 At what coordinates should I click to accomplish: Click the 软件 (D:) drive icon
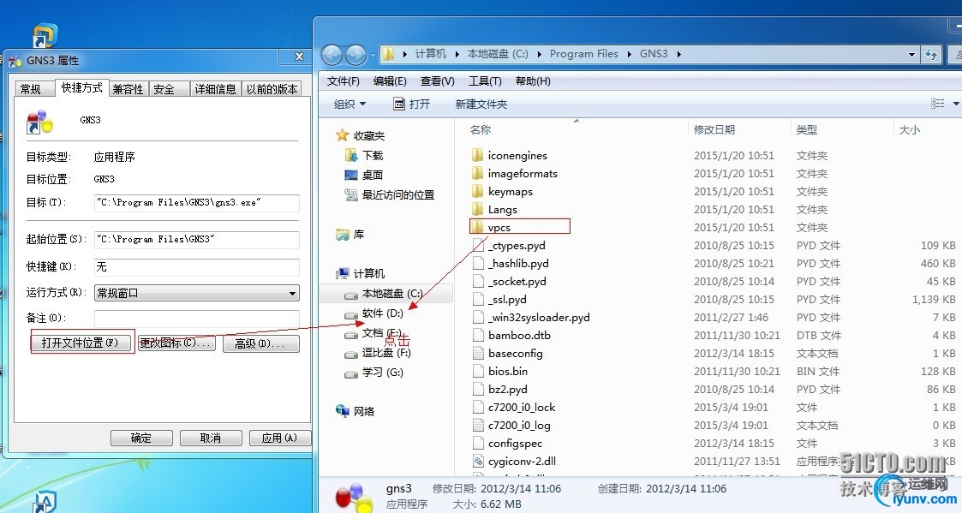(351, 315)
